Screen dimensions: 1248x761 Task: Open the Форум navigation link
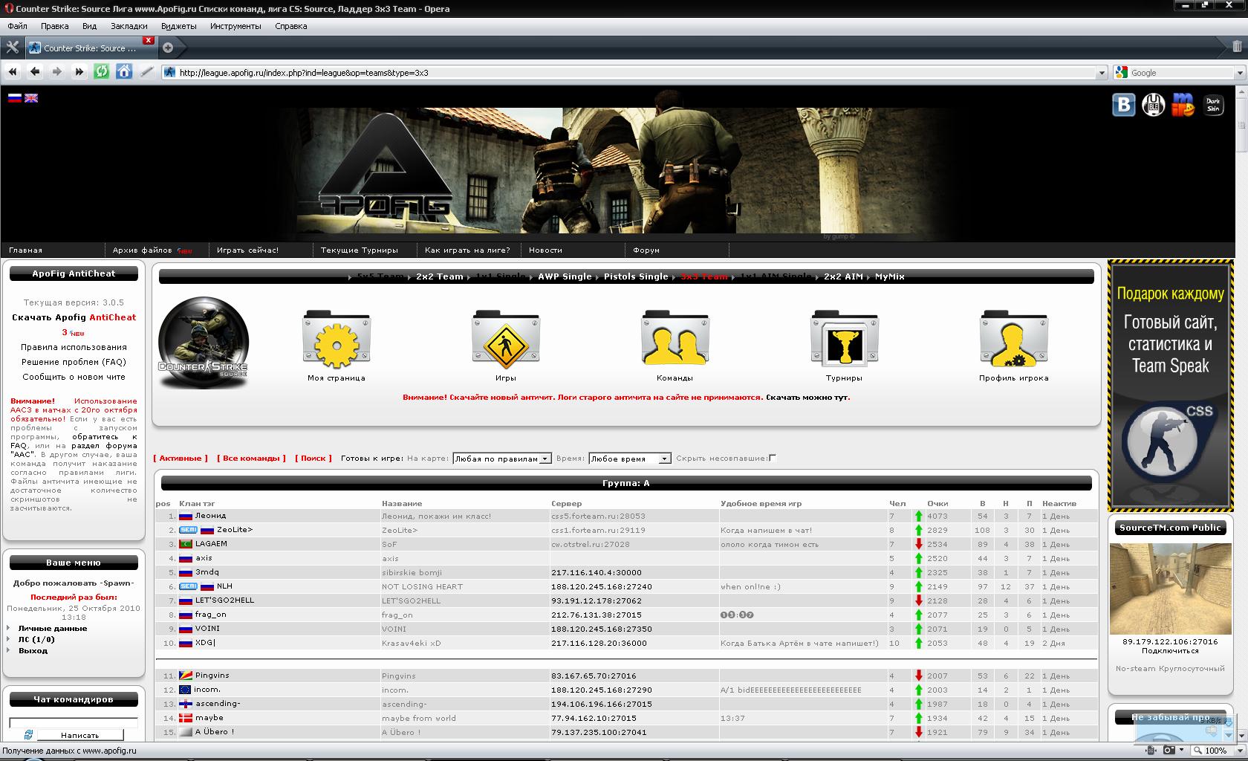click(x=646, y=250)
